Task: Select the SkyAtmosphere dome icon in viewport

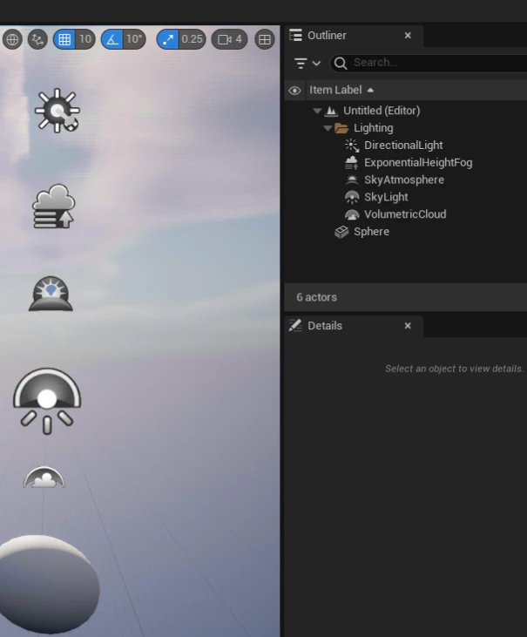Action: pos(51,294)
